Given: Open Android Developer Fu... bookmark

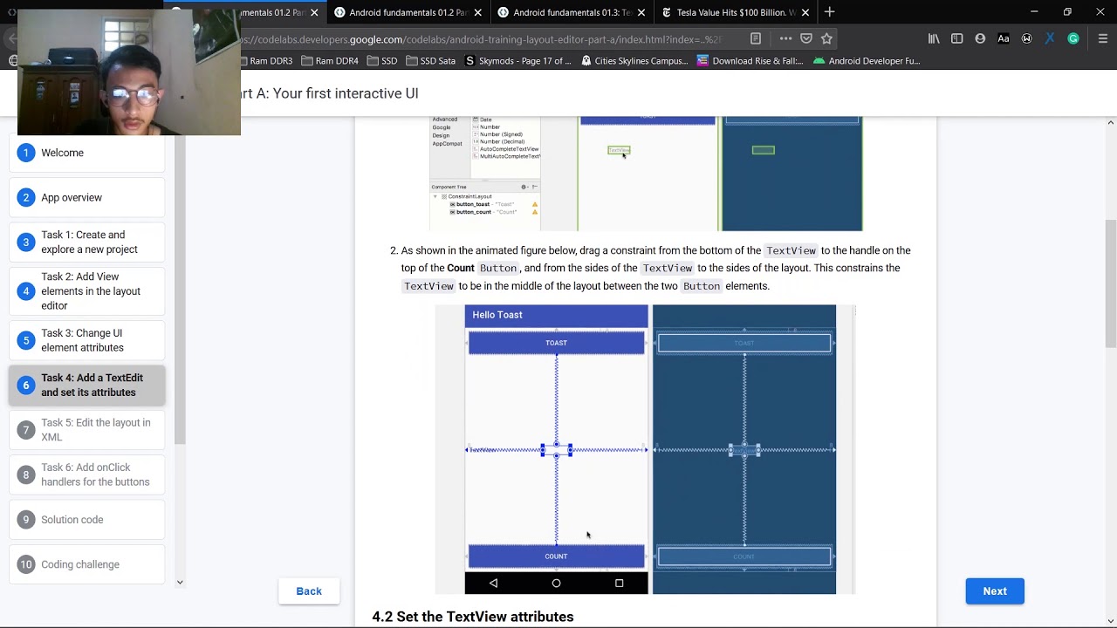Looking at the screenshot, I should (867, 61).
